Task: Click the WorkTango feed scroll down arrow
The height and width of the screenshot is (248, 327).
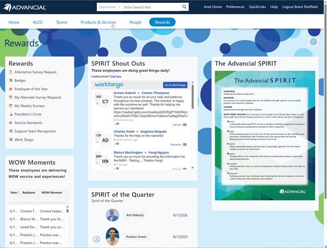Action: [x=193, y=168]
